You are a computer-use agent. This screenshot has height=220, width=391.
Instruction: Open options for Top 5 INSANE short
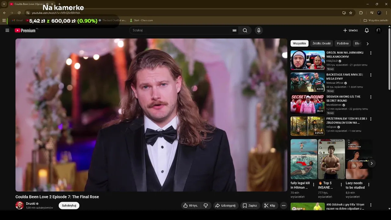coord(341,185)
